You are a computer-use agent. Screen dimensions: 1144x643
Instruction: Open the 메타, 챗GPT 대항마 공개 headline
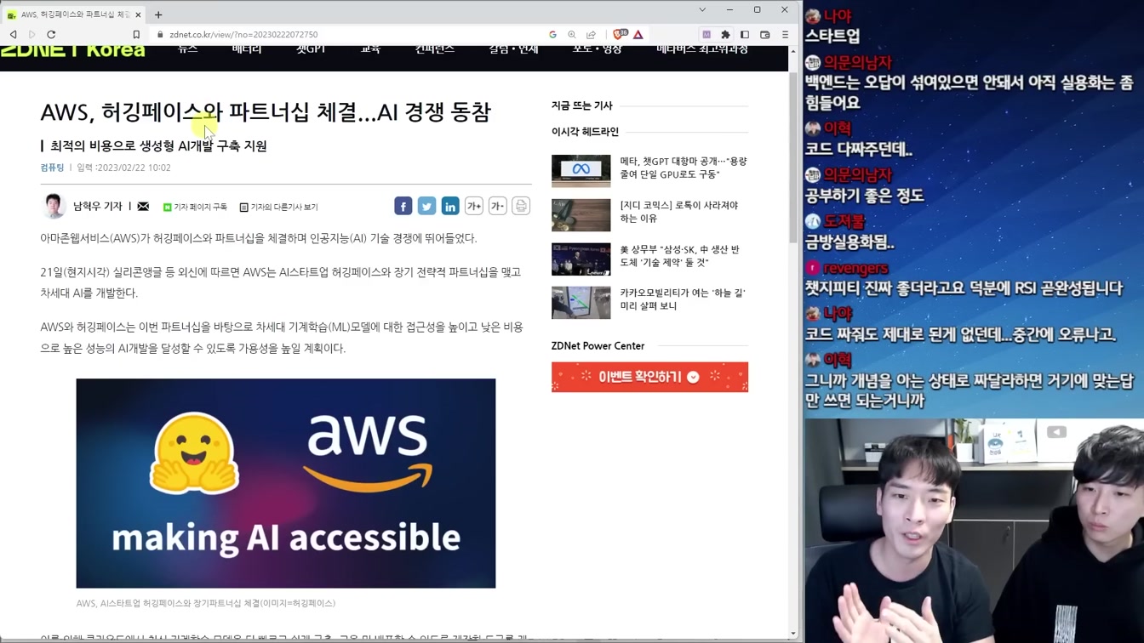coord(684,168)
